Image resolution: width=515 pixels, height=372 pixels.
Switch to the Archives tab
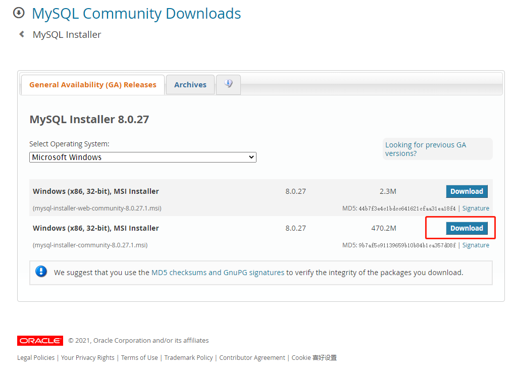click(190, 85)
